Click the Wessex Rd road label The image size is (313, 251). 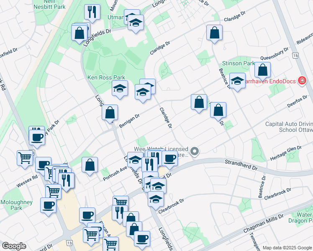pos(27,181)
